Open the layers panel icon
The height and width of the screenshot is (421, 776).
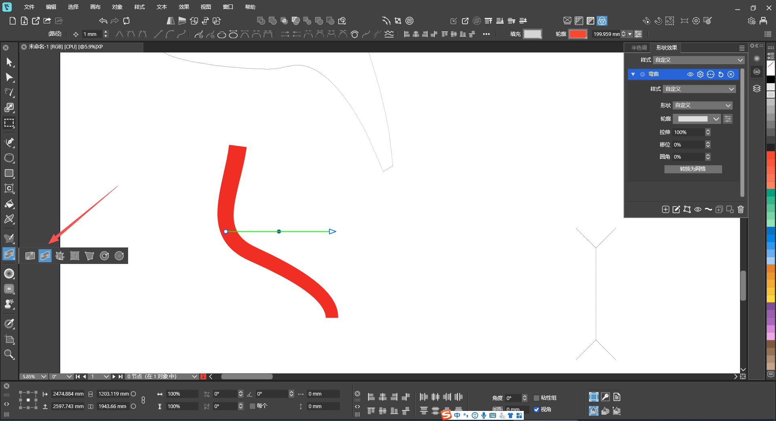click(757, 88)
